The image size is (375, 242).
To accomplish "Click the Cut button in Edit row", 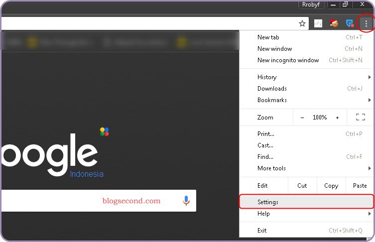I will point(302,186).
